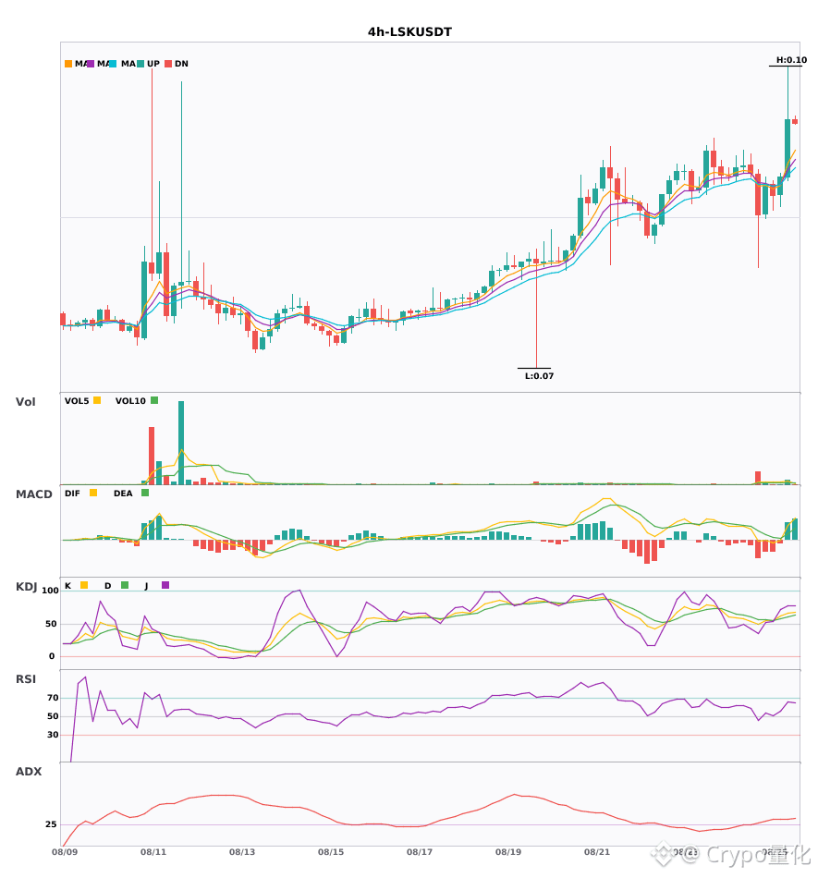Click the 50 value on RSI axis

coord(53,716)
